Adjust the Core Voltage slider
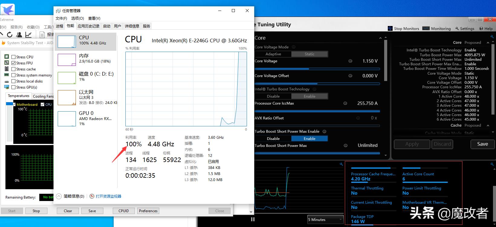Image resolution: width=496 pixels, height=227 pixels. tap(317, 69)
